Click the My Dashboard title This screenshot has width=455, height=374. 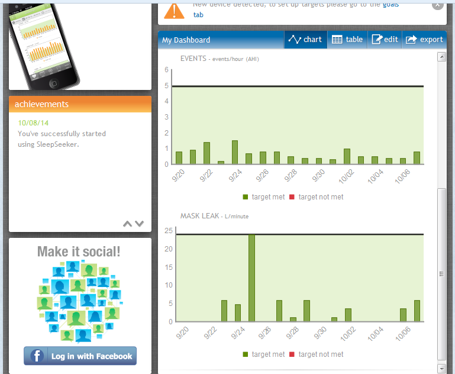click(x=186, y=40)
